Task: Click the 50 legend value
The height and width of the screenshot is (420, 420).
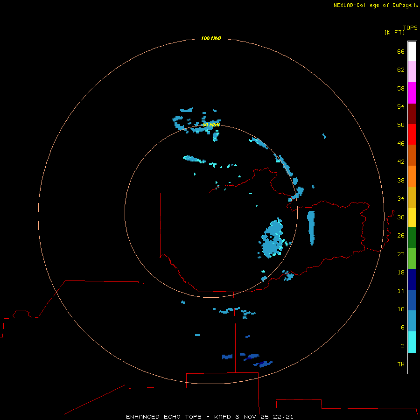Action: [401, 125]
